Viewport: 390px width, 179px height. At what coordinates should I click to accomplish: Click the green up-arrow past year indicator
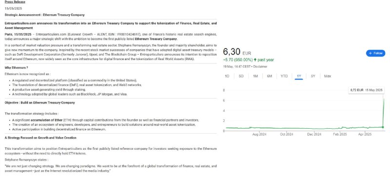(255, 60)
